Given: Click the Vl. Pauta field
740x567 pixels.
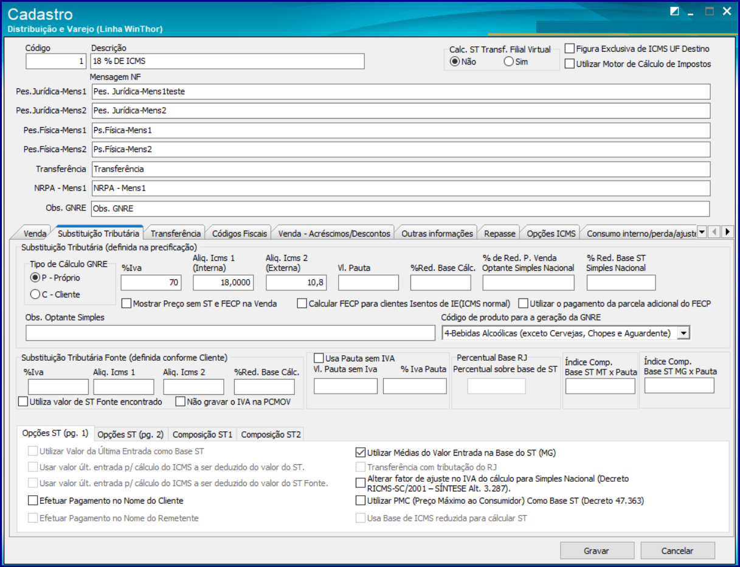Looking at the screenshot, I should [368, 283].
